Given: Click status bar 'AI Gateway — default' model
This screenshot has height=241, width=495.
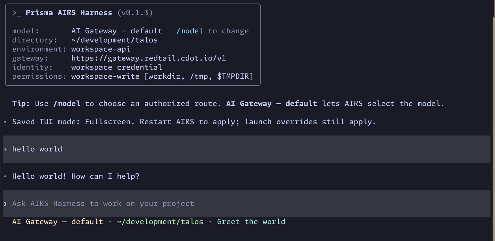Looking at the screenshot, I should coord(58,222).
